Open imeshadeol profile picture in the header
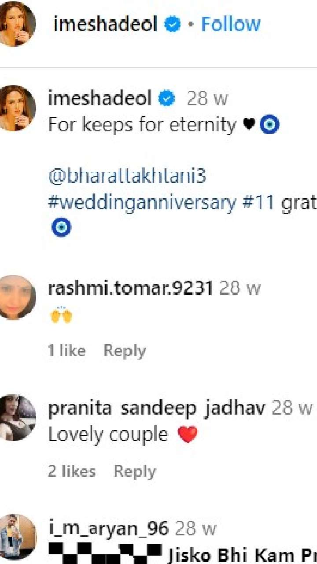This screenshot has height=564, width=317. [x=17, y=24]
